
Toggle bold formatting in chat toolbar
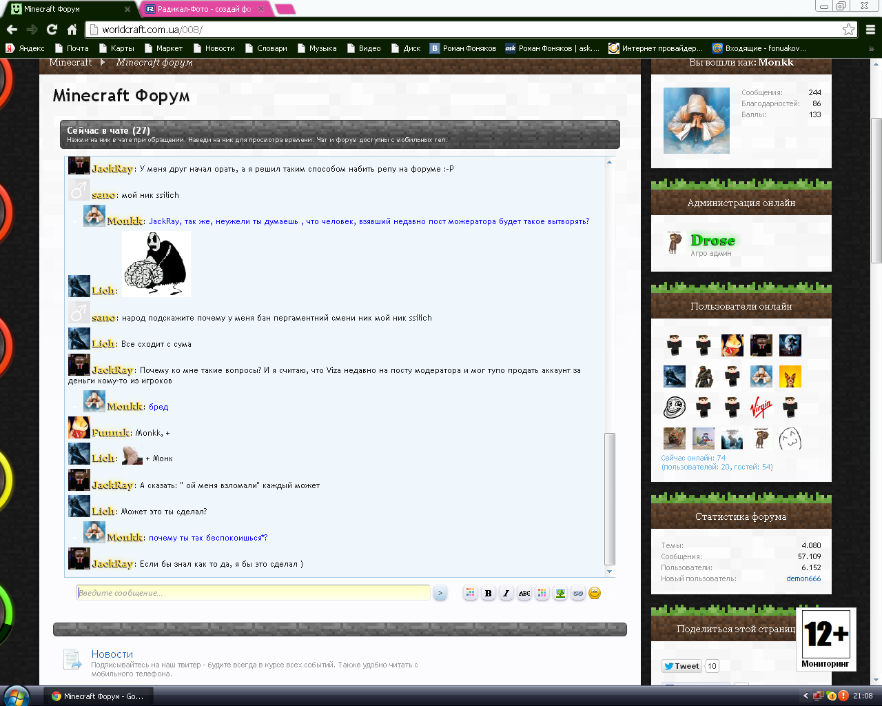point(489,593)
